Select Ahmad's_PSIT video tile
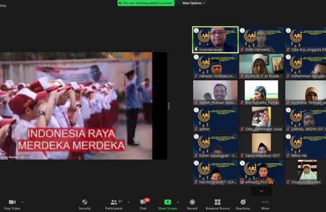 coord(261,172)
